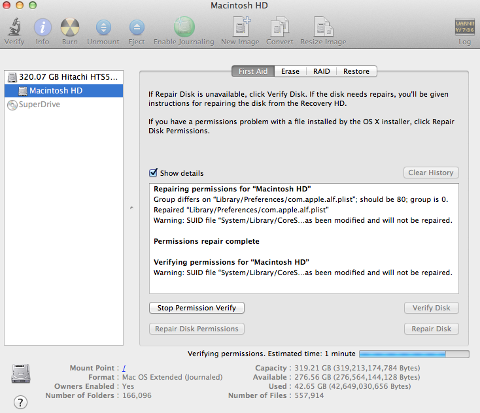
Task: Click the sidebar splitter handle dot
Action: [131, 208]
